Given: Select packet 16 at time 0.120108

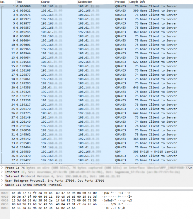Looking at the screenshot, I should click(x=97, y=70).
